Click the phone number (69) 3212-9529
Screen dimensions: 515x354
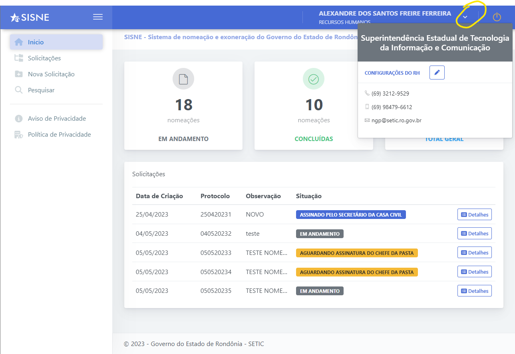(x=390, y=93)
